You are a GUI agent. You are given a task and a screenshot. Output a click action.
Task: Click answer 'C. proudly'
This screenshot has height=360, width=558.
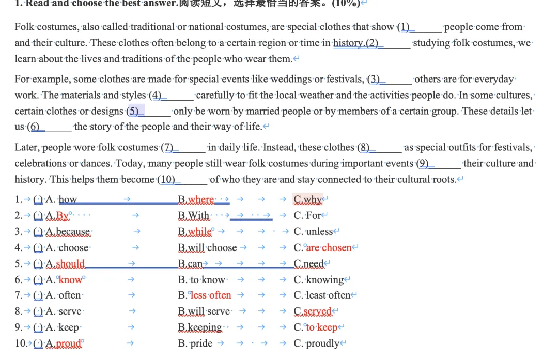316,343
